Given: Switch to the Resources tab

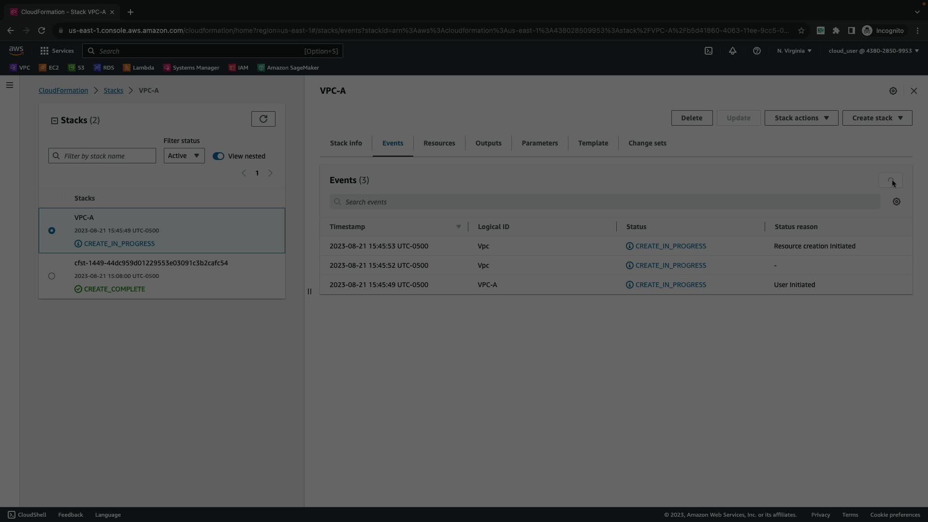Looking at the screenshot, I should pos(439,143).
